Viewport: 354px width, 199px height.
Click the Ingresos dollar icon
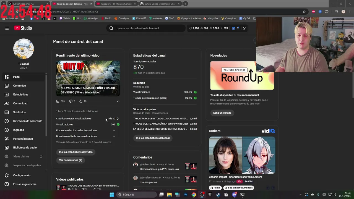(7, 130)
